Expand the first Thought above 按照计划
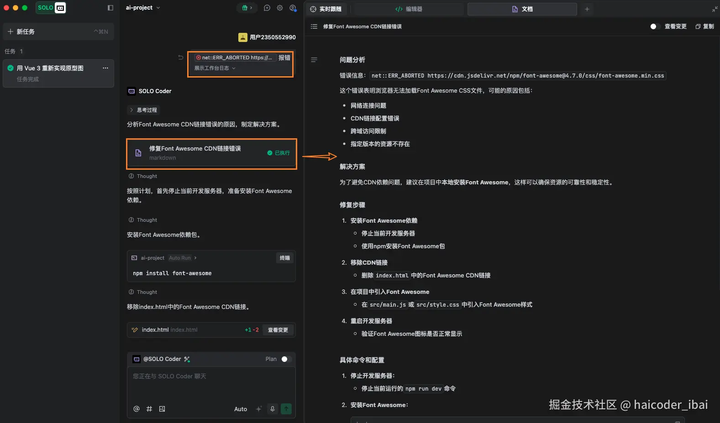 [x=143, y=176]
